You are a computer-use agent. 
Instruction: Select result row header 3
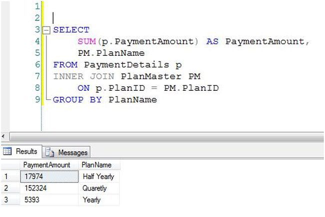coord(10,200)
